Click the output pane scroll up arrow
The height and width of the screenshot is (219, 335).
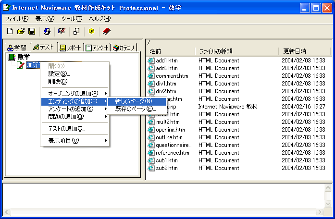[328, 188]
